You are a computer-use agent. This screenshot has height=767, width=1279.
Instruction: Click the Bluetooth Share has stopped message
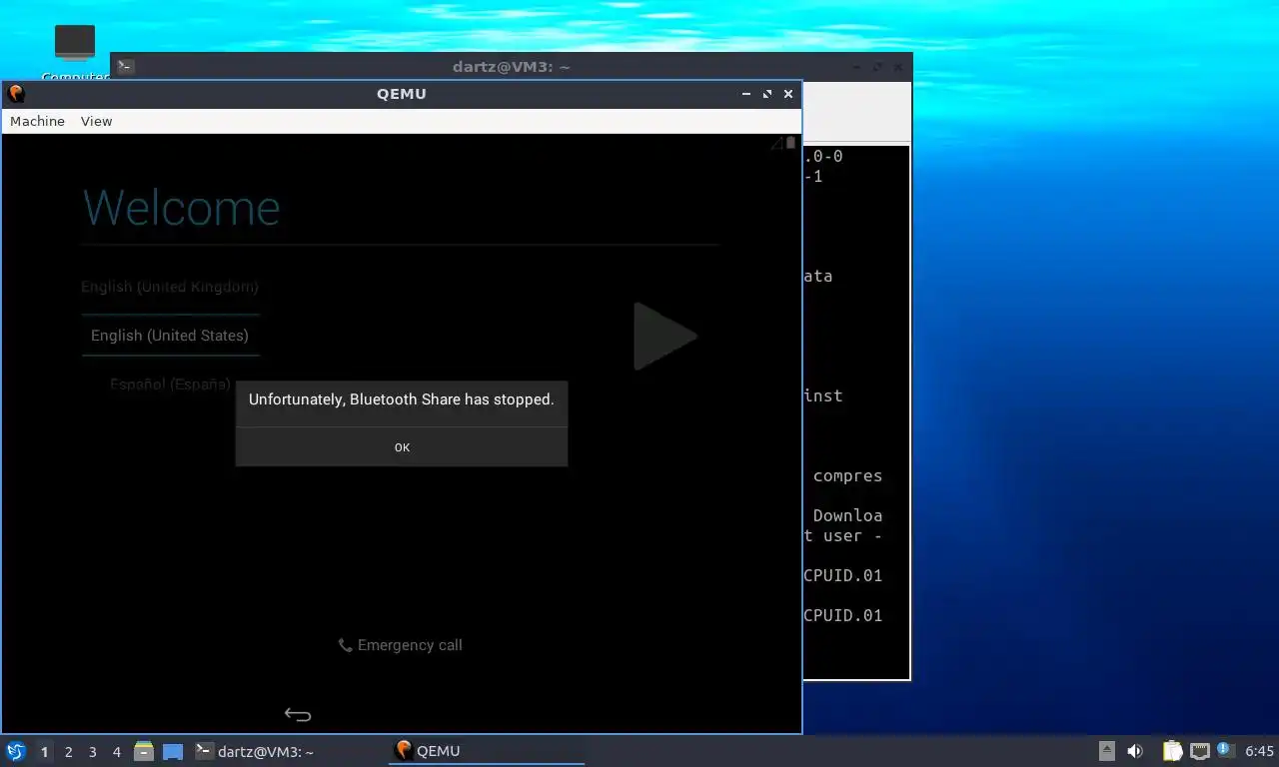pos(402,399)
